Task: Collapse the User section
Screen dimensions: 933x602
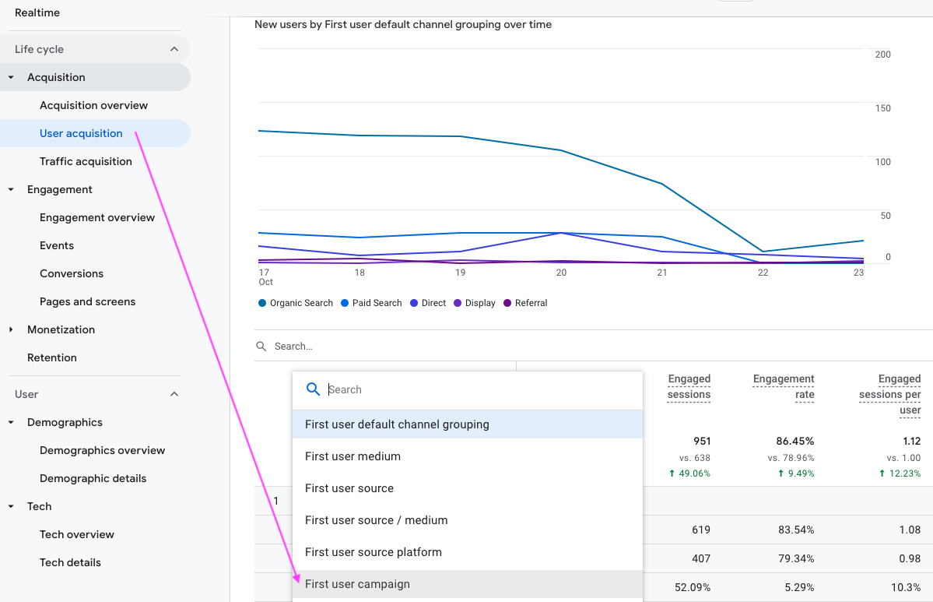Action: pos(174,394)
